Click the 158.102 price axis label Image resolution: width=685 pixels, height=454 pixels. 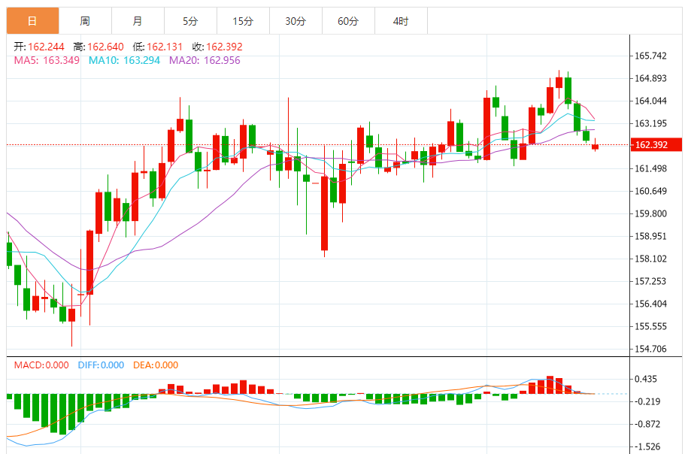(x=650, y=259)
